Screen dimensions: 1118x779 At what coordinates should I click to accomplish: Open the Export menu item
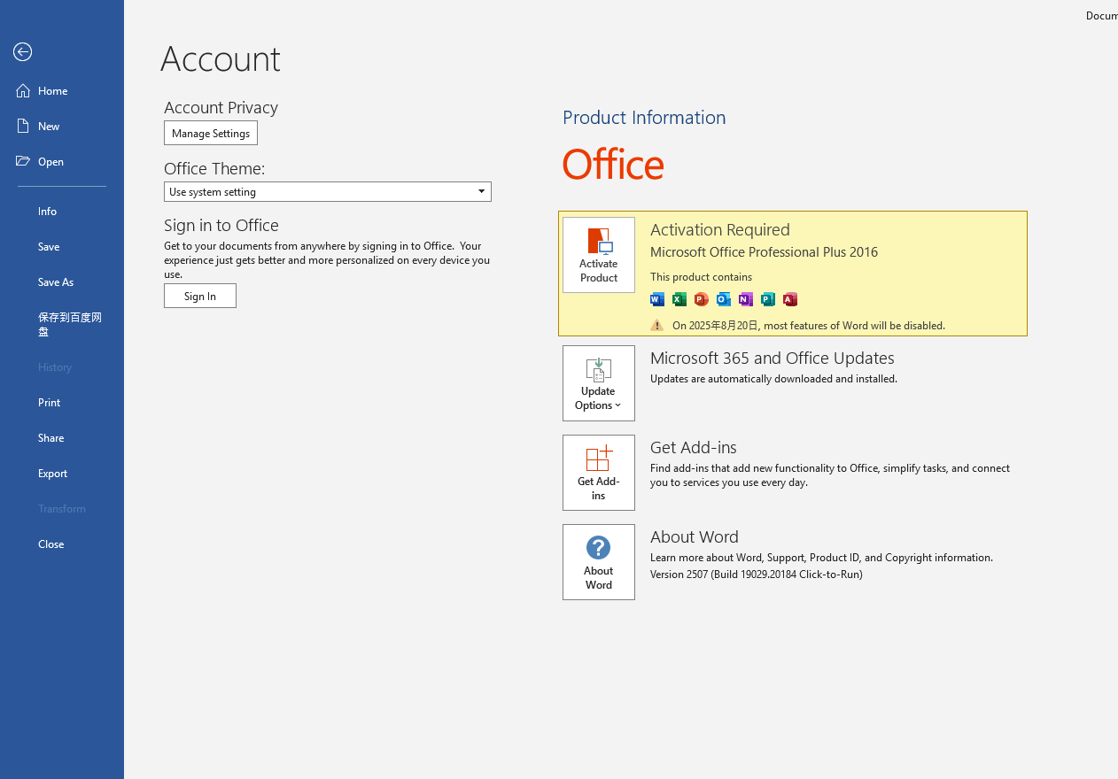[x=53, y=473]
